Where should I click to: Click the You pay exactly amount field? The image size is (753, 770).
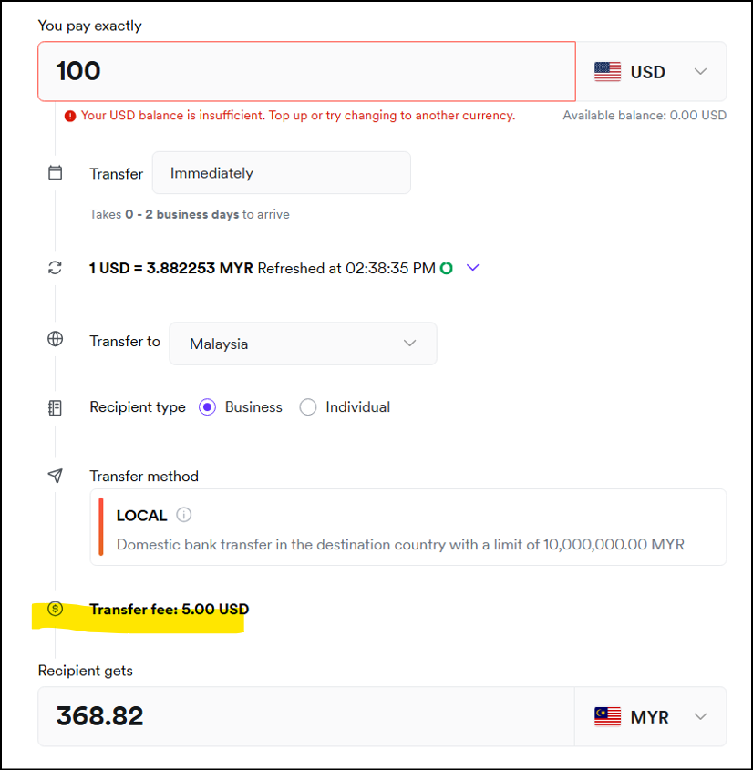click(306, 71)
